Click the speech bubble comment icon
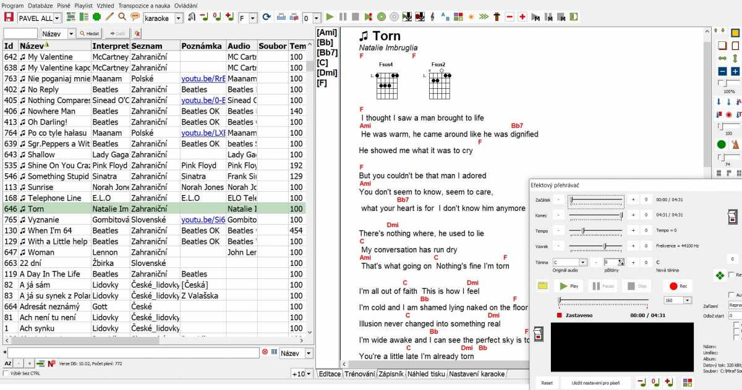This screenshot has height=390, width=742. (x=135, y=17)
